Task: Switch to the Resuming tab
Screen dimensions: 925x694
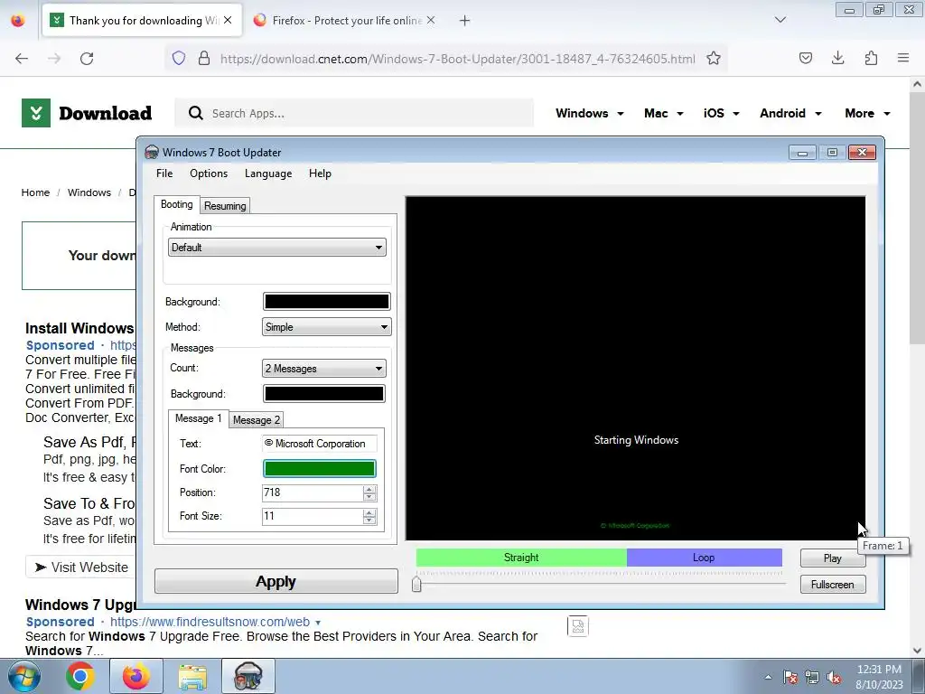Action: point(225,206)
